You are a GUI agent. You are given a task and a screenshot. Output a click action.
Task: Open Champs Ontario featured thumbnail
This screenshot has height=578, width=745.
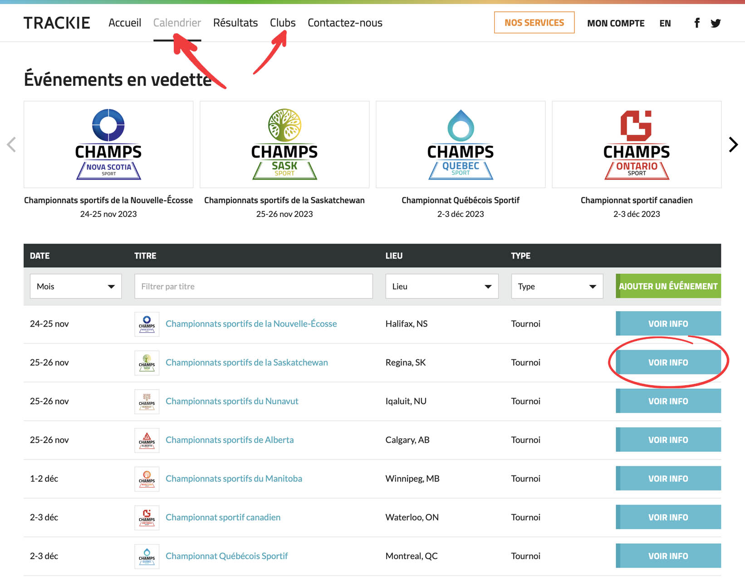[636, 144]
